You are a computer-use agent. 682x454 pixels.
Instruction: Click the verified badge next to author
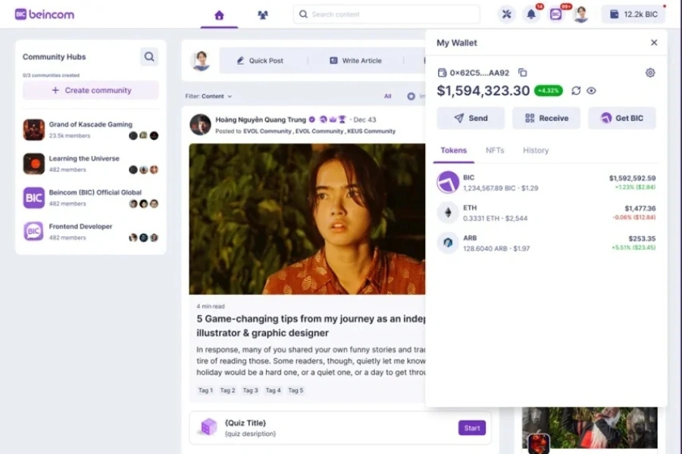pyautogui.click(x=312, y=120)
